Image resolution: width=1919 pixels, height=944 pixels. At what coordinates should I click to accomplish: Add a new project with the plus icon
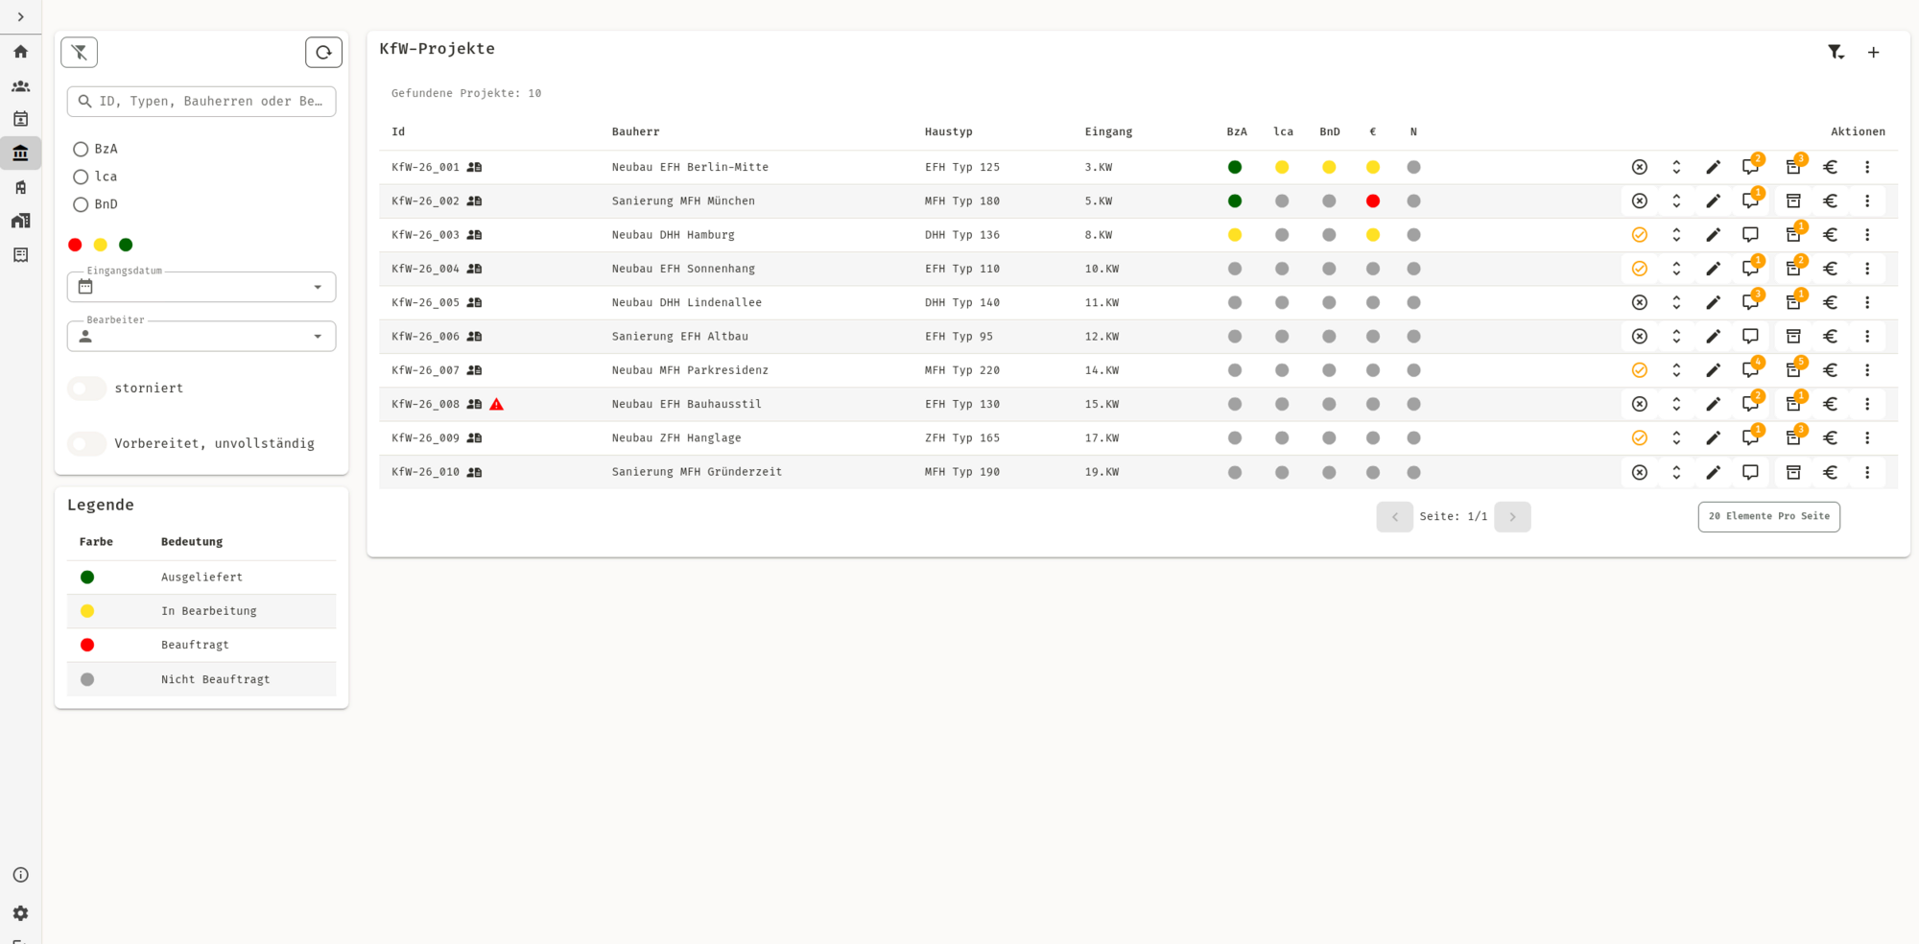pos(1873,53)
